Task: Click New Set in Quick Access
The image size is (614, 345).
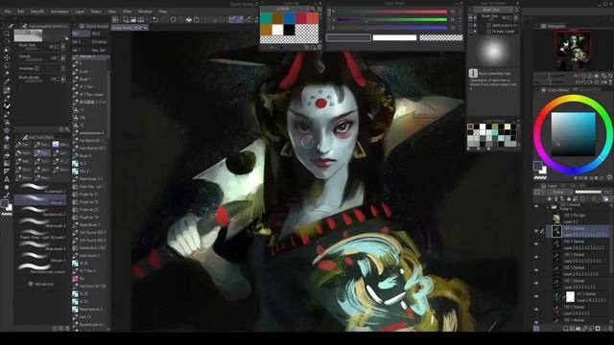Action: (98, 50)
